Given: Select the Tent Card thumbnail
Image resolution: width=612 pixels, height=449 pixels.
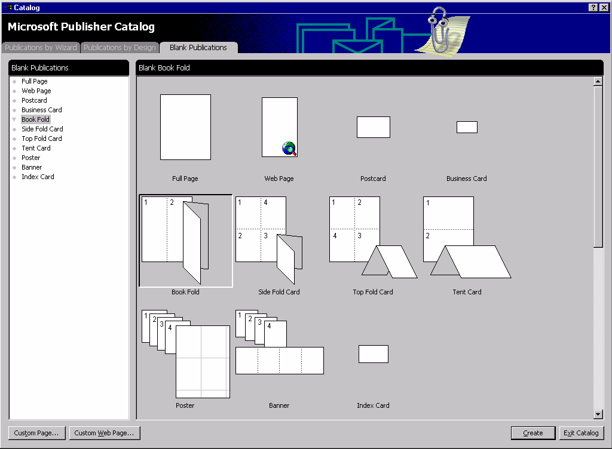Looking at the screenshot, I should (467, 238).
